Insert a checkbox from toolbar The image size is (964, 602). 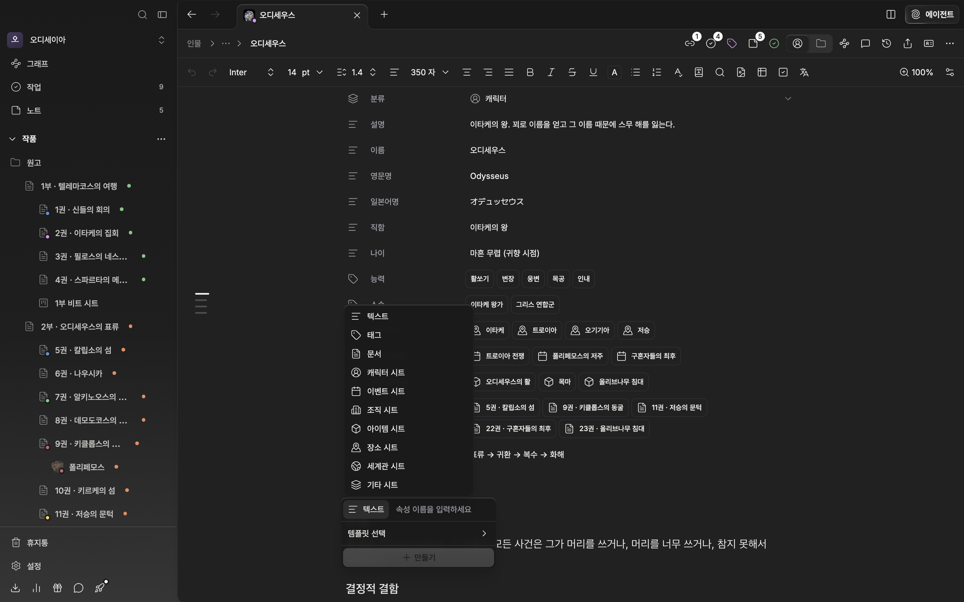click(x=783, y=72)
